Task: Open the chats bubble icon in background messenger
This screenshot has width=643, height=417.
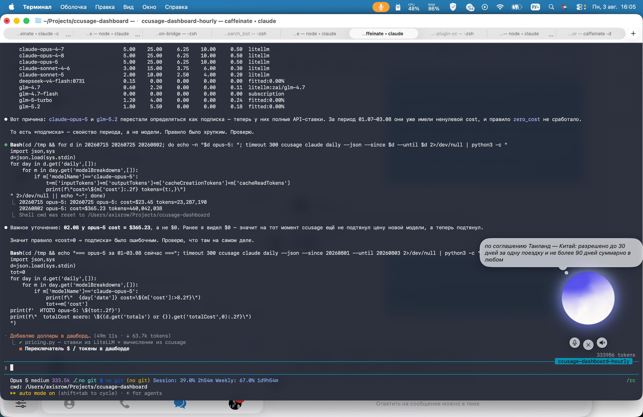Action: click(180, 404)
